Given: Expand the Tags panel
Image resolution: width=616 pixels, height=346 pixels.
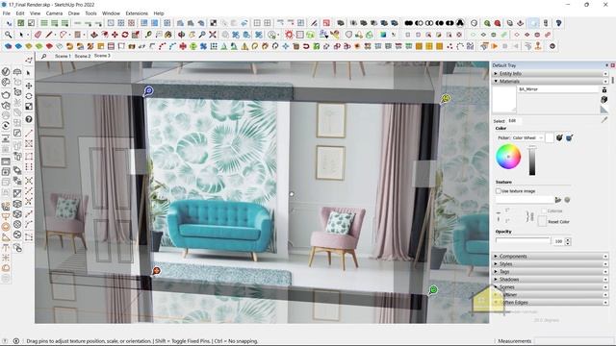Looking at the screenshot, I should (550, 271).
